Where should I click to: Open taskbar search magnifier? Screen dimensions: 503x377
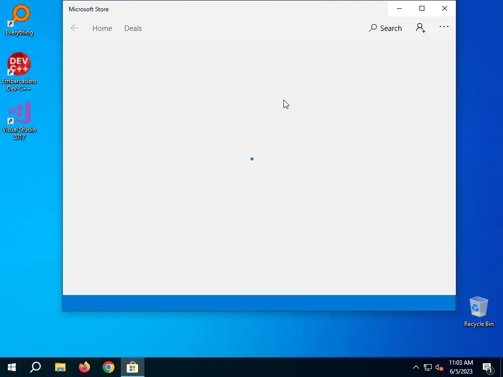pyautogui.click(x=35, y=367)
